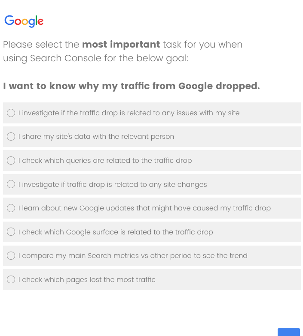Click the Google logo
Image resolution: width=303 pixels, height=336 pixels.
tap(24, 21)
